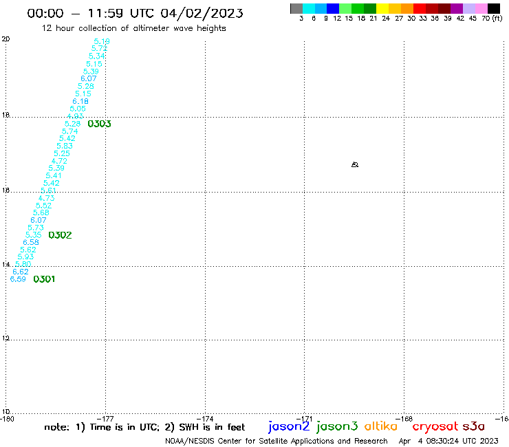The height and width of the screenshot is (447, 509).
Task: Click the latitude 10 axis label
Action: click(x=6, y=412)
